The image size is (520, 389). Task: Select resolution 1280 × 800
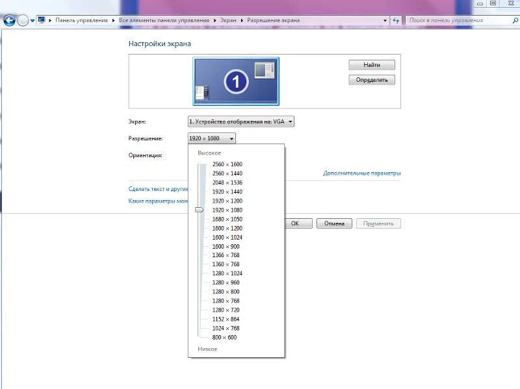(x=226, y=292)
